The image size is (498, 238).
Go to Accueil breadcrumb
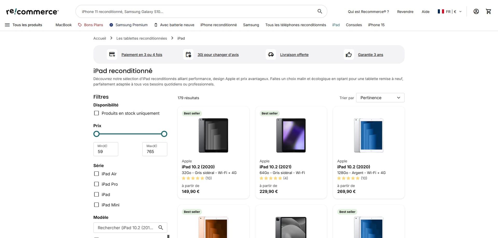(100, 38)
